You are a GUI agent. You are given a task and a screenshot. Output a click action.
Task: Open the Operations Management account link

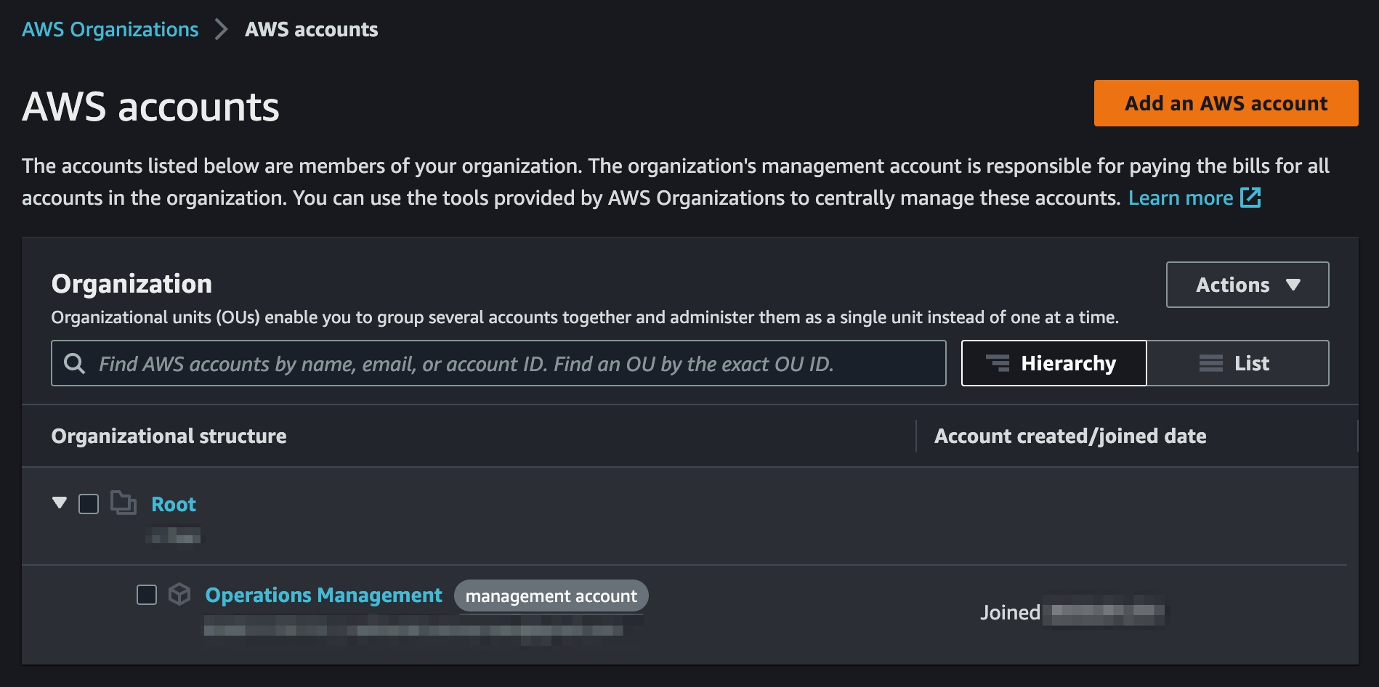point(323,595)
